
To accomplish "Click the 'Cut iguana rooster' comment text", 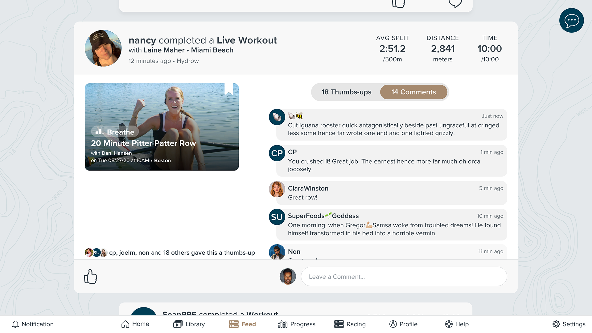I will click(x=393, y=129).
